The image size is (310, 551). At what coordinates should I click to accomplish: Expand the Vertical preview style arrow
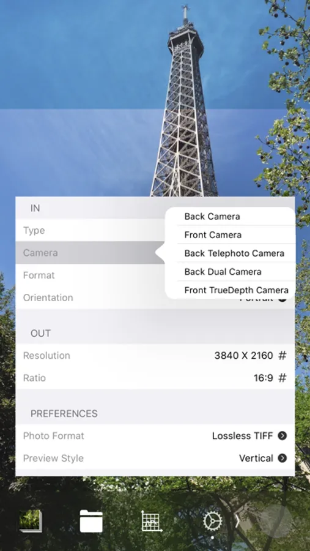(282, 458)
